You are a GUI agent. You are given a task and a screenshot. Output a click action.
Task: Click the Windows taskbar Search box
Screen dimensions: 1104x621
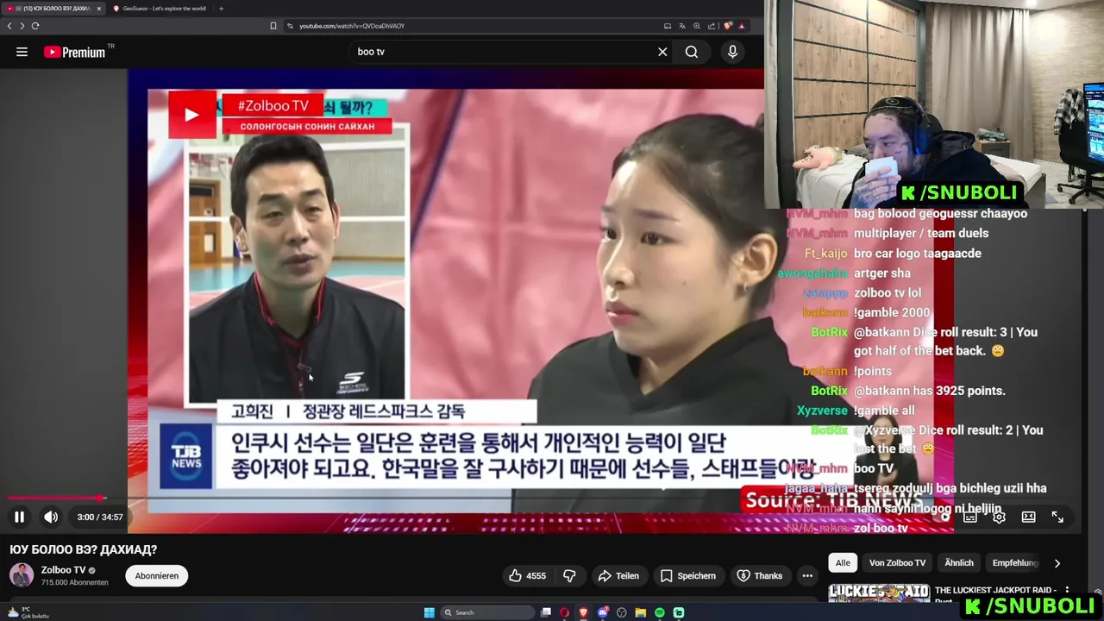487,612
